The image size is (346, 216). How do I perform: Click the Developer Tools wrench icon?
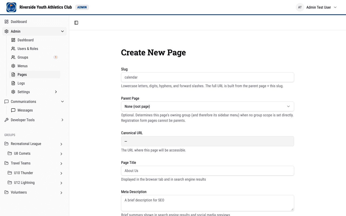point(6,120)
